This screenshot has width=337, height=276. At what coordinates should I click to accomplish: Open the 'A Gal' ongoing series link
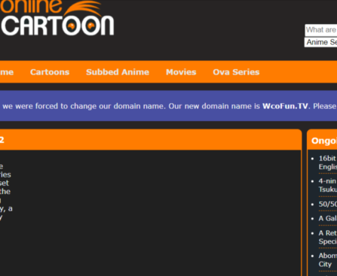click(x=328, y=218)
